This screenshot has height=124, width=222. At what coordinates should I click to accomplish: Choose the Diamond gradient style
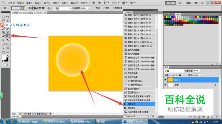point(43,8)
